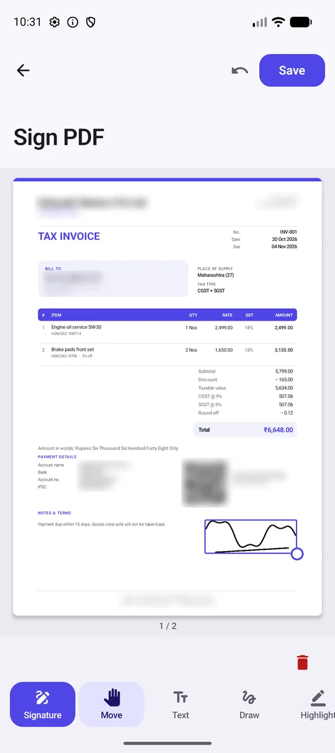Tap the 1,650.00 rate cell

[x=224, y=350]
